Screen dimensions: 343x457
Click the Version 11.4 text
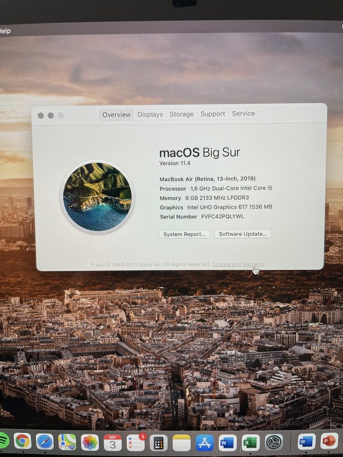175,163
